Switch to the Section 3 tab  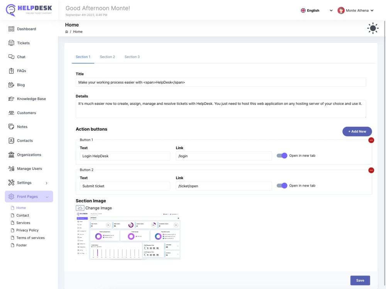click(x=132, y=57)
